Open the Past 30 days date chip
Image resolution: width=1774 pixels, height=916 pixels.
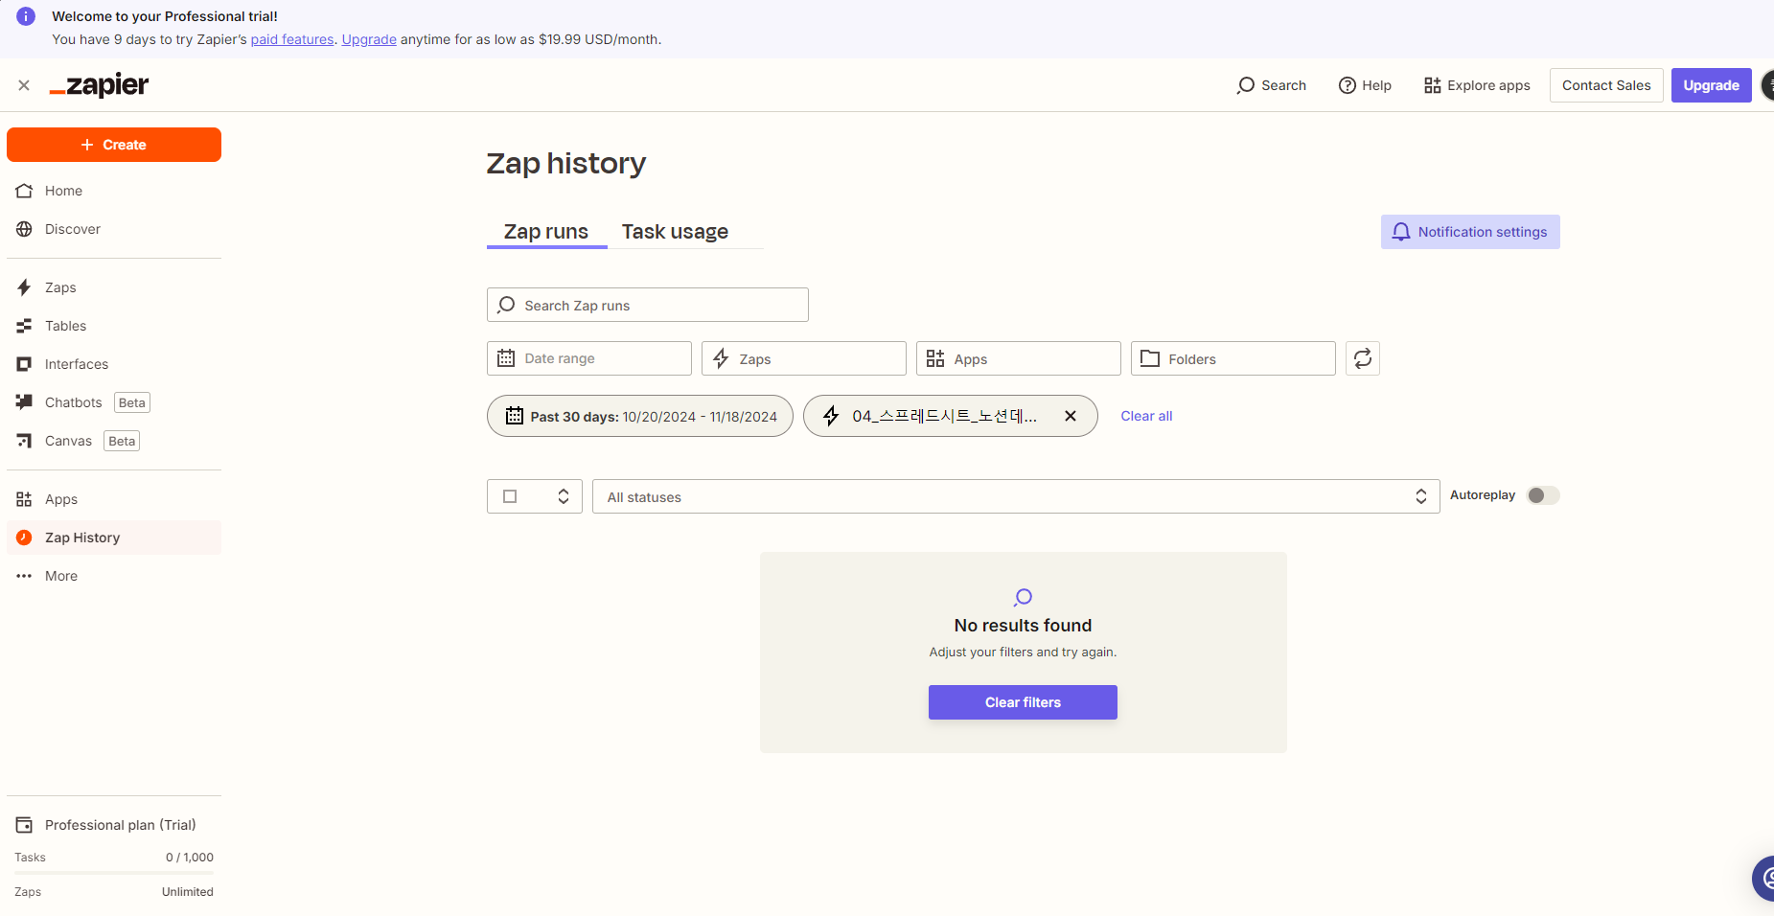pos(640,416)
